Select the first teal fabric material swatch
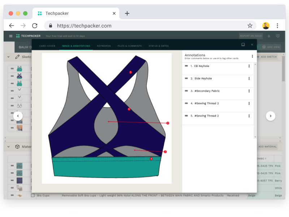The image size is (289, 217). (x=20, y=166)
